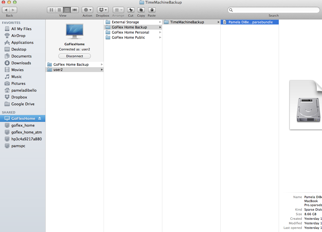Select goflex_home shared computer
The image size is (322, 232).
click(22, 125)
